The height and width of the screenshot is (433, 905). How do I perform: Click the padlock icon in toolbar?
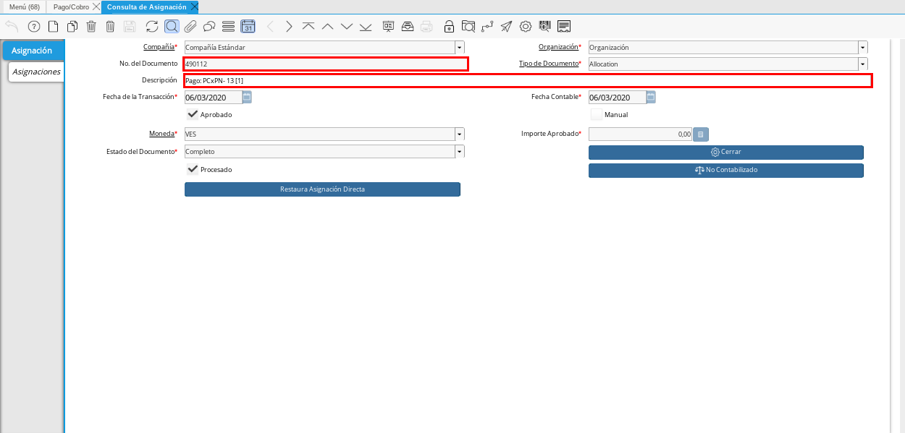449,27
